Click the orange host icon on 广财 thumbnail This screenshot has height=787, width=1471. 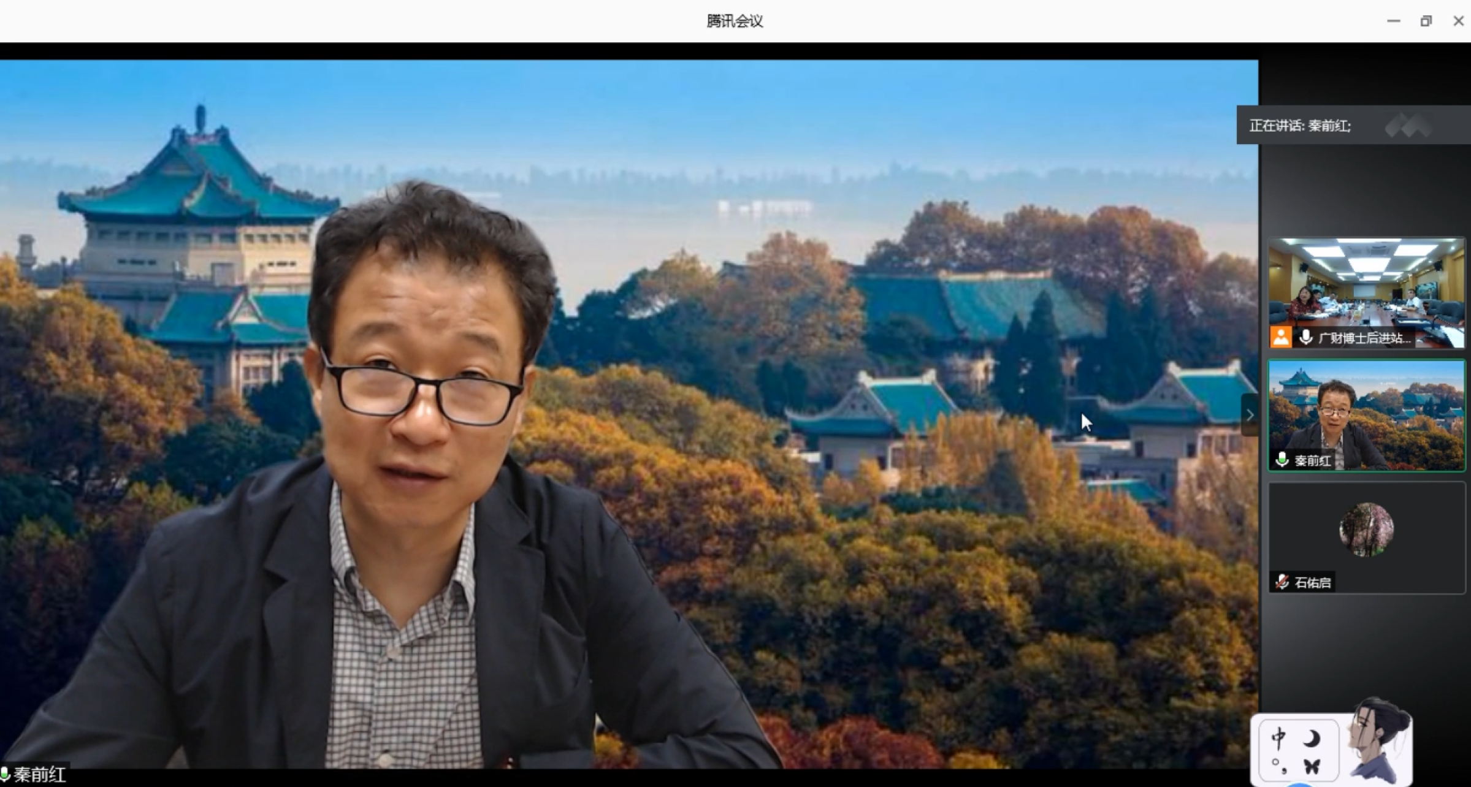[x=1280, y=337]
